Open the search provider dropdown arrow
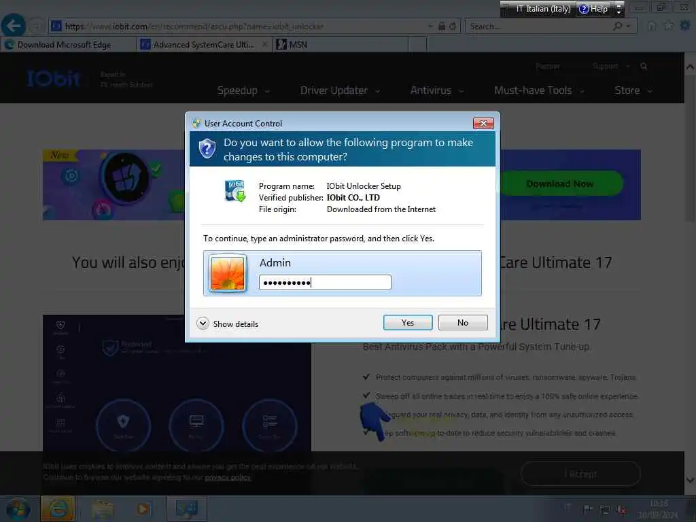 tap(629, 27)
